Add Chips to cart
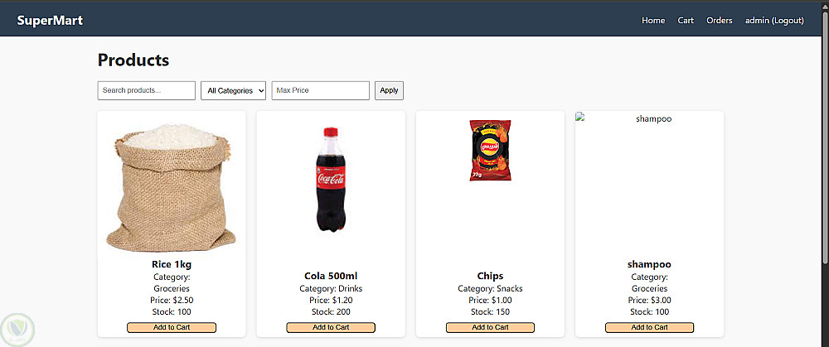 tap(490, 327)
